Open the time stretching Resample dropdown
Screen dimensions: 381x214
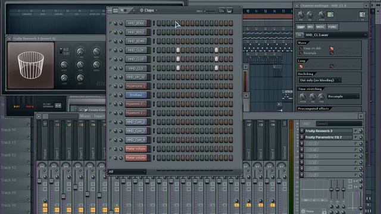343,96
